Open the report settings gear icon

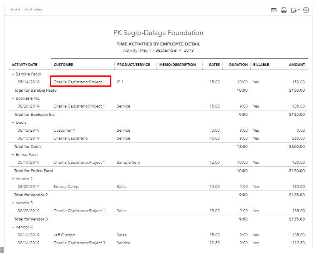coord(306,10)
